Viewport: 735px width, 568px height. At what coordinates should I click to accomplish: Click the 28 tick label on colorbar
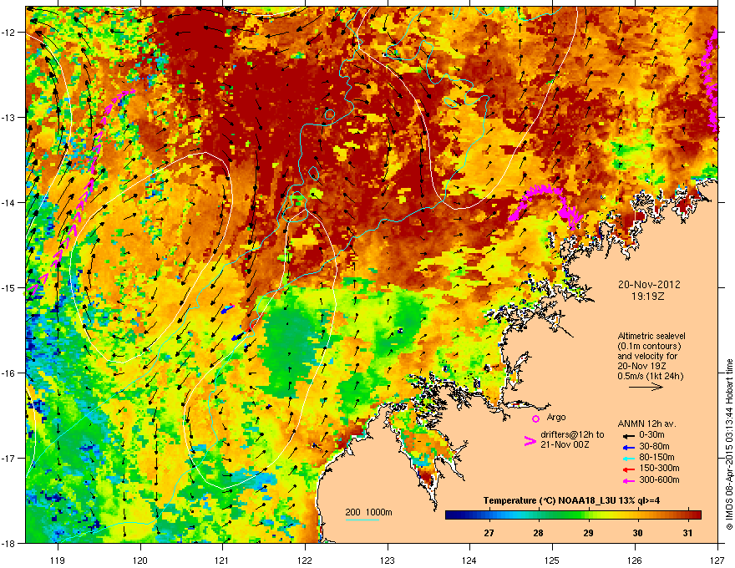pyautogui.click(x=538, y=533)
